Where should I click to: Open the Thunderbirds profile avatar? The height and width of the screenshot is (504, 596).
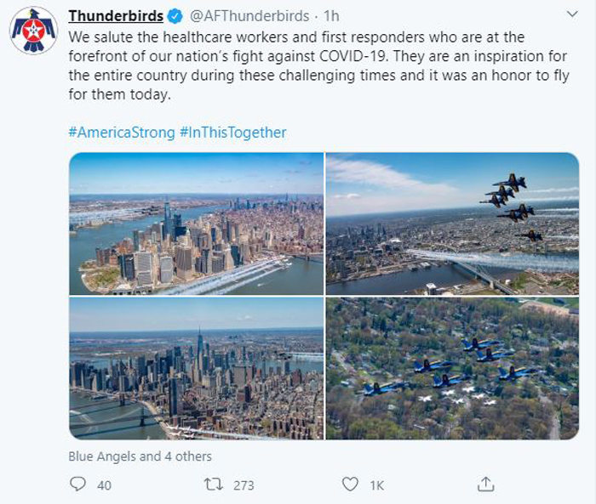point(33,31)
